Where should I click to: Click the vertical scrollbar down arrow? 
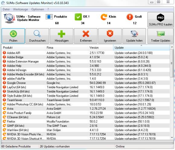click(x=172, y=138)
